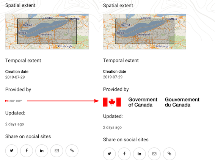215x166 pixels.
Task: Open the left spatial extent map
Action: coord(47,31)
